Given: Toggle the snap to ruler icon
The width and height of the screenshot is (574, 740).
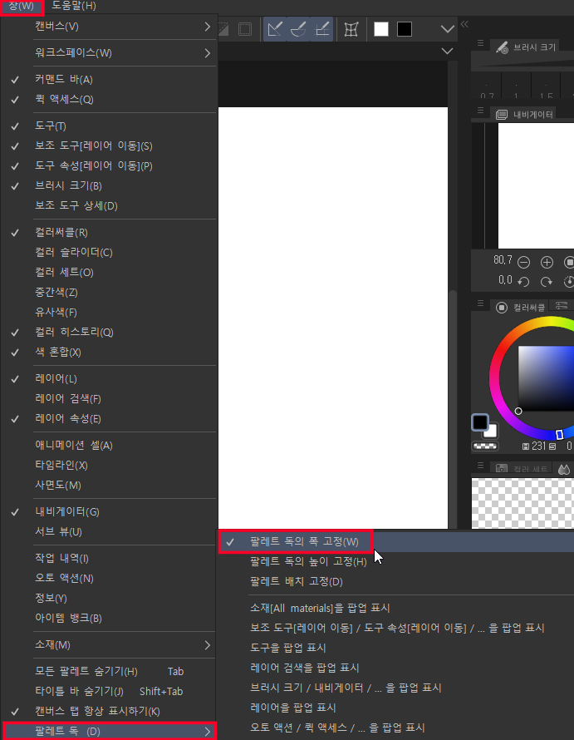Looking at the screenshot, I should pyautogui.click(x=275, y=29).
